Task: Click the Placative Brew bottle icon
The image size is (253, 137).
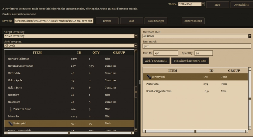Action: pyautogui.click(x=10, y=109)
